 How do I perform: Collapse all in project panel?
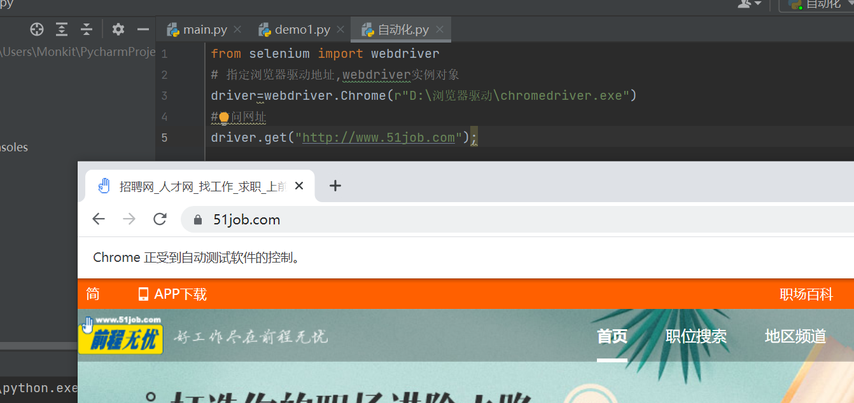click(87, 29)
